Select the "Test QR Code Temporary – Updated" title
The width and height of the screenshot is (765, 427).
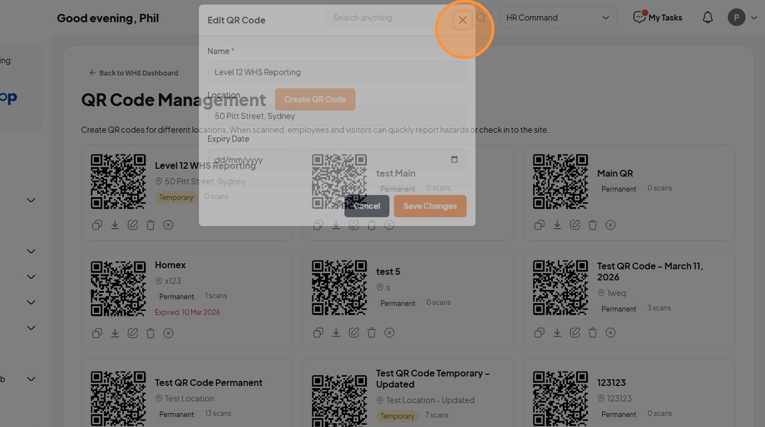point(433,379)
